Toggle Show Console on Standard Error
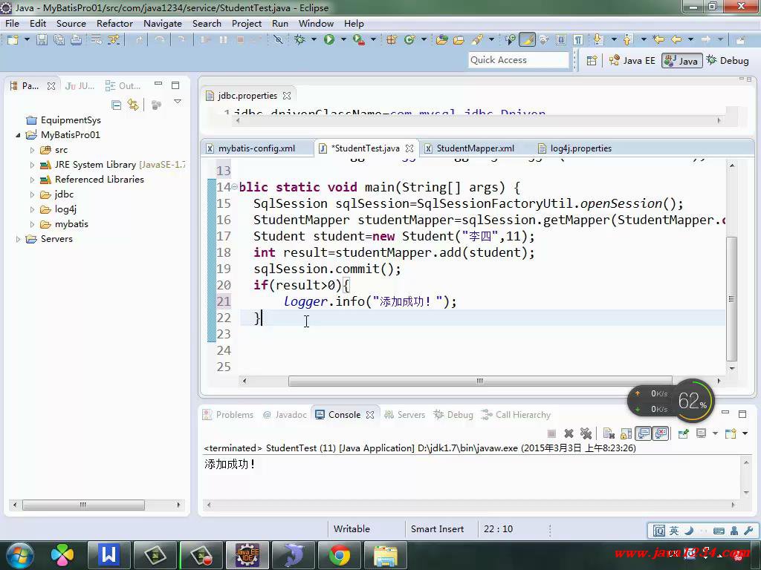The width and height of the screenshot is (761, 570). pos(661,433)
